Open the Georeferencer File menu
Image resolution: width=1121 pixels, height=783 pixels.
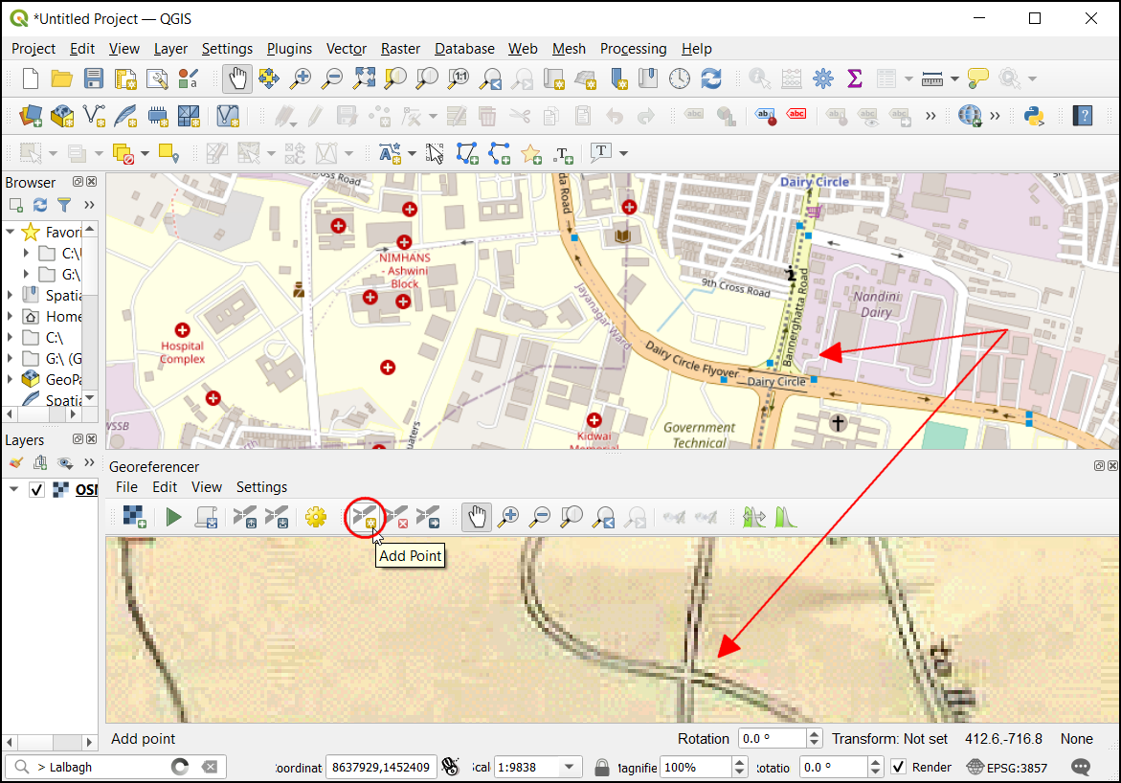click(126, 487)
